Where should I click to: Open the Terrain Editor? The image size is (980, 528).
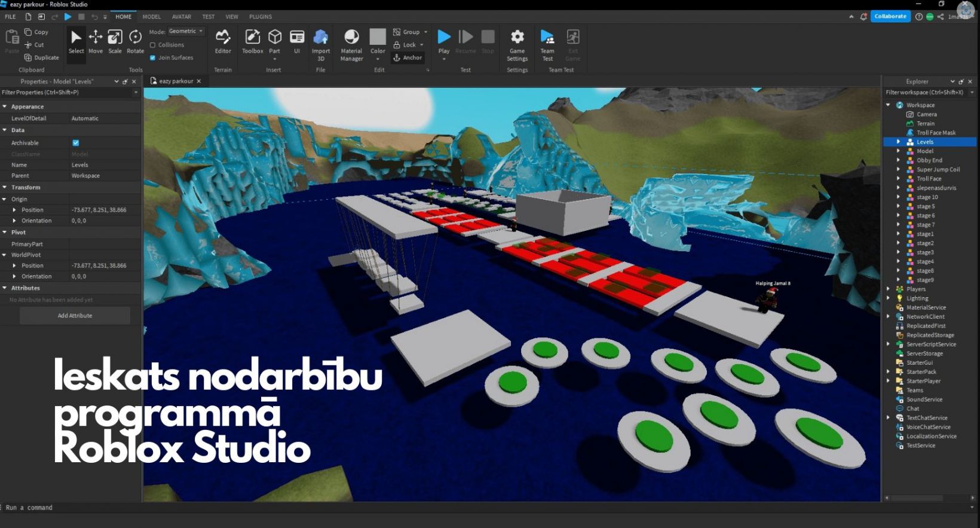coord(223,42)
